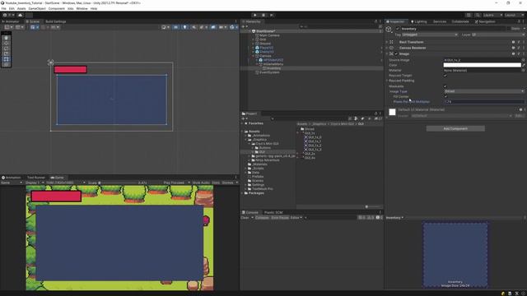
Task: Open Source Image object picker
Action: 524,60
